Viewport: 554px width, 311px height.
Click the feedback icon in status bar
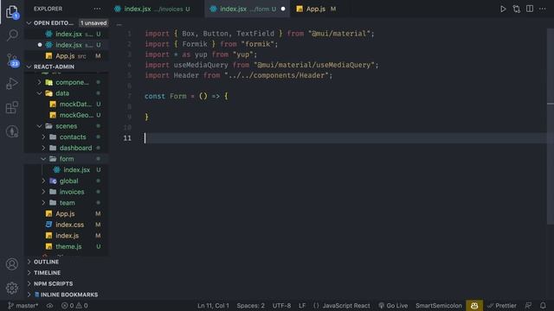[x=528, y=305]
